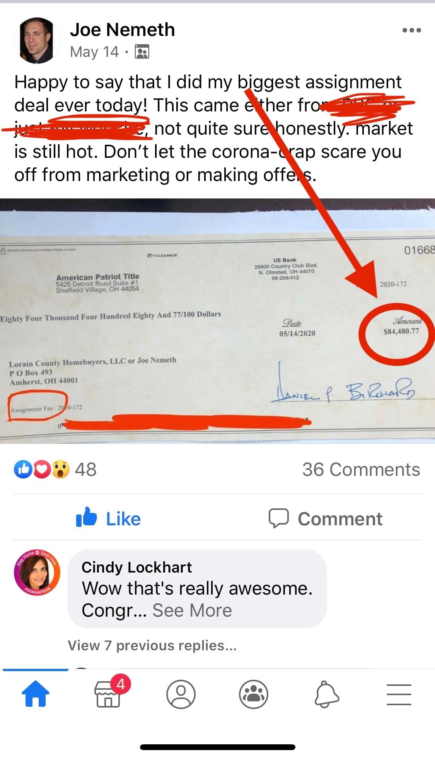Image resolution: width=435 pixels, height=759 pixels.
Task: View the wow face reaction icon
Action: click(x=60, y=469)
